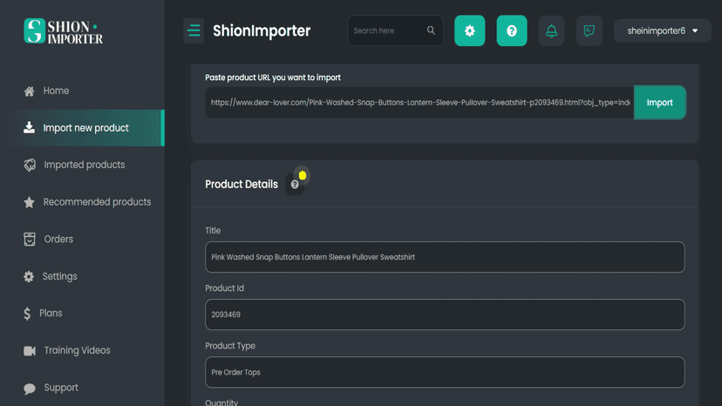Image resolution: width=722 pixels, height=406 pixels.
Task: Click the green help question mark button
Action: point(512,30)
